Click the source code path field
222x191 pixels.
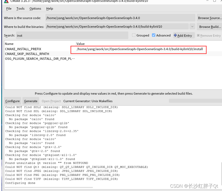point(120,18)
